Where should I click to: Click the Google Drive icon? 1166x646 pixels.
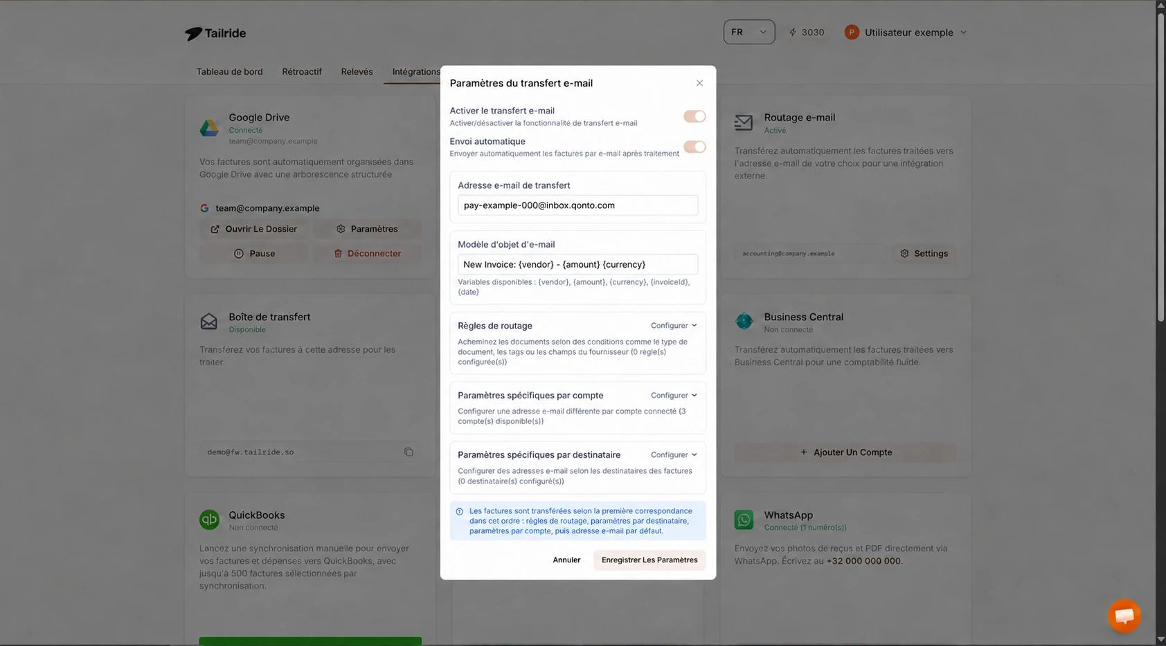tap(209, 128)
